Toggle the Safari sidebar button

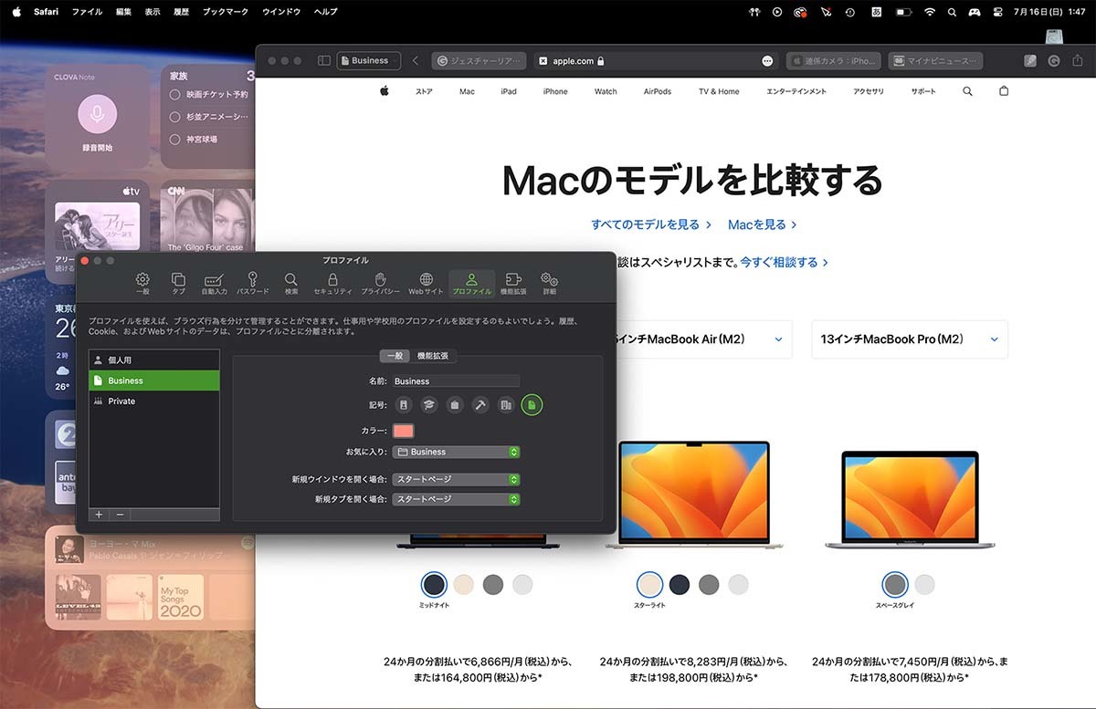coord(323,61)
